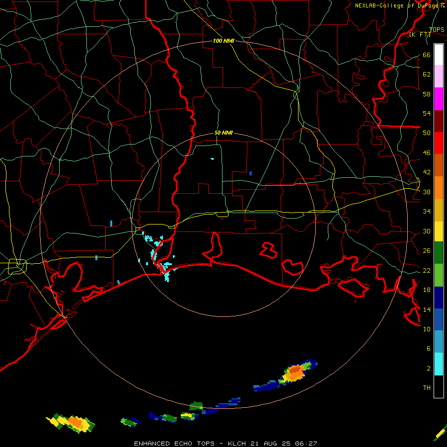
Task: Select the white swatch in the legend
Action: [439, 55]
